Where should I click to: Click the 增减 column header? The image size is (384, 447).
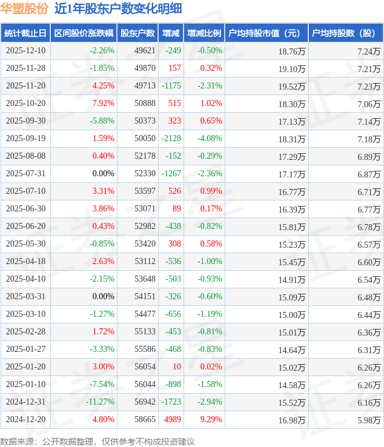coord(171,33)
